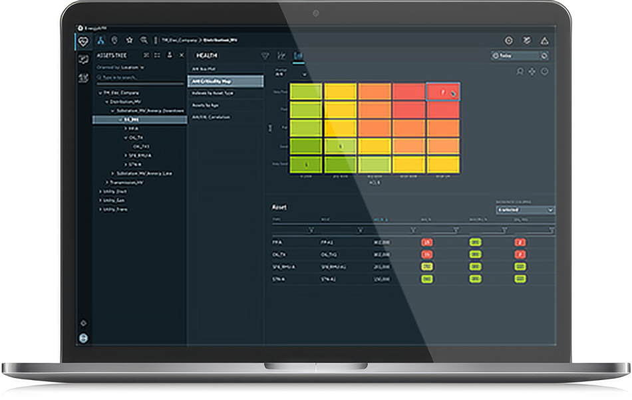Image resolution: width=632 pixels, height=400 pixels.
Task: Open the alerts triangle icon at top right
Action: [545, 41]
